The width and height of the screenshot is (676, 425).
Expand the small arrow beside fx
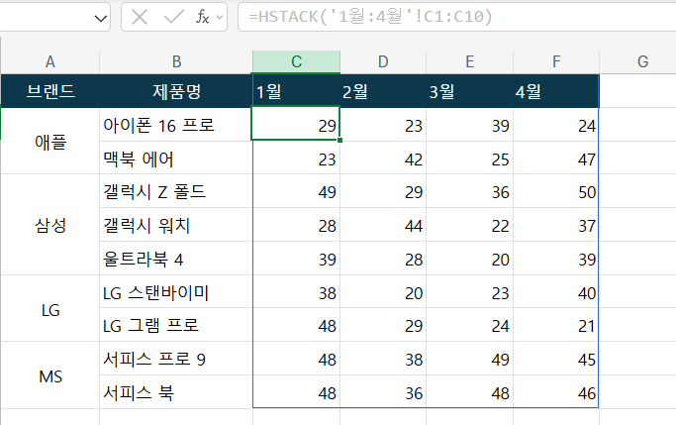[x=220, y=17]
